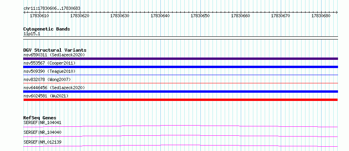Click the dark purple nsv6590311 variant bar

tap(180, 59)
